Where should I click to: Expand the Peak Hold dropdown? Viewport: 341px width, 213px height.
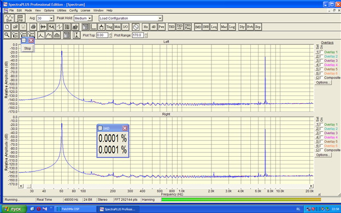pyautogui.click(x=90, y=18)
